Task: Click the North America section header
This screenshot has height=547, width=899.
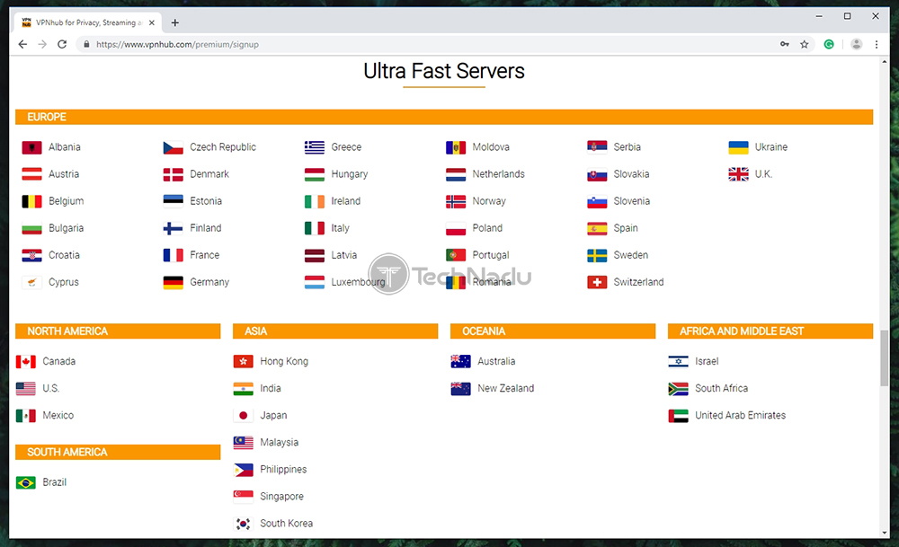Action: pos(118,331)
